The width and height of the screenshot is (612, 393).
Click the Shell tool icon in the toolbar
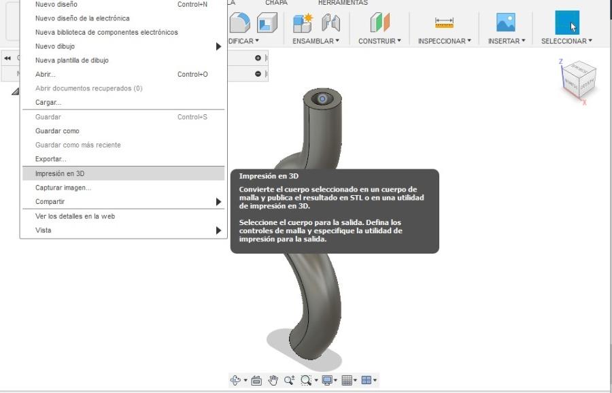pyautogui.click(x=267, y=22)
